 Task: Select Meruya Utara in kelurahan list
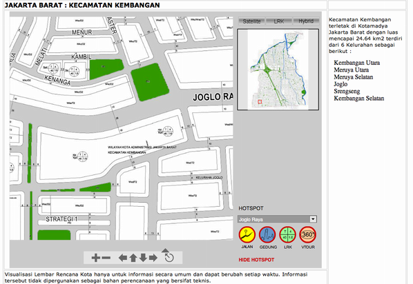click(x=351, y=70)
